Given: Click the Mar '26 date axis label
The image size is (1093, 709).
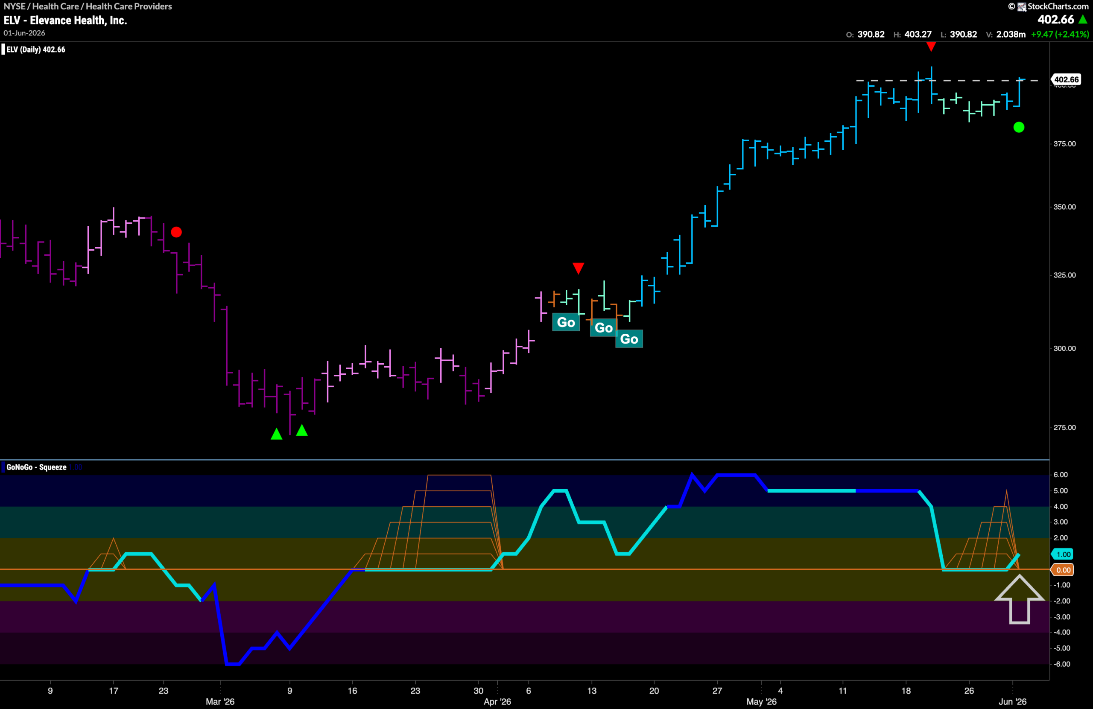Looking at the screenshot, I should [220, 702].
